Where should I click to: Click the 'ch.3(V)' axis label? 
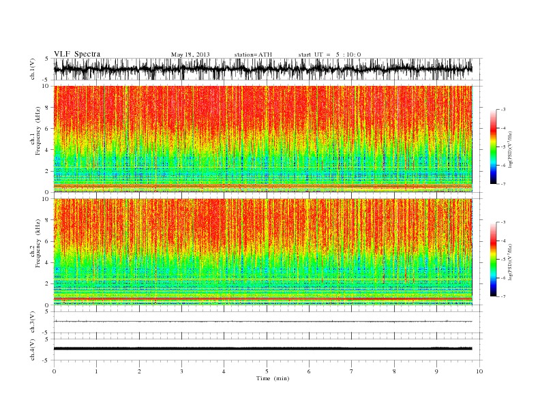pyautogui.click(x=33, y=322)
